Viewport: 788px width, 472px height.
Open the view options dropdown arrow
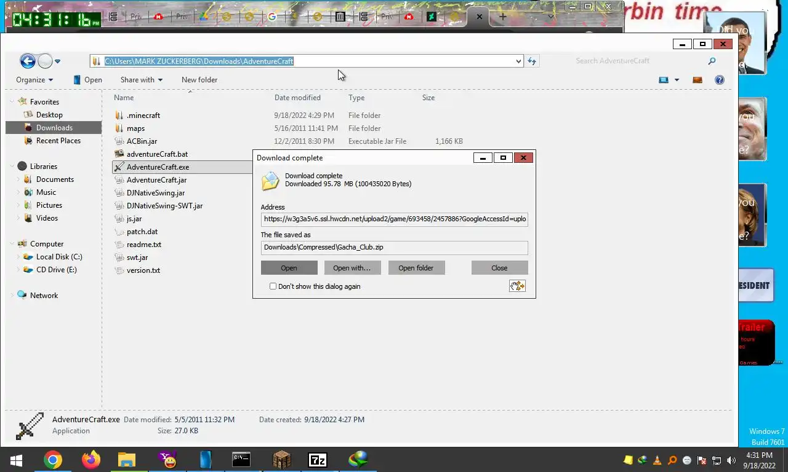coord(677,80)
